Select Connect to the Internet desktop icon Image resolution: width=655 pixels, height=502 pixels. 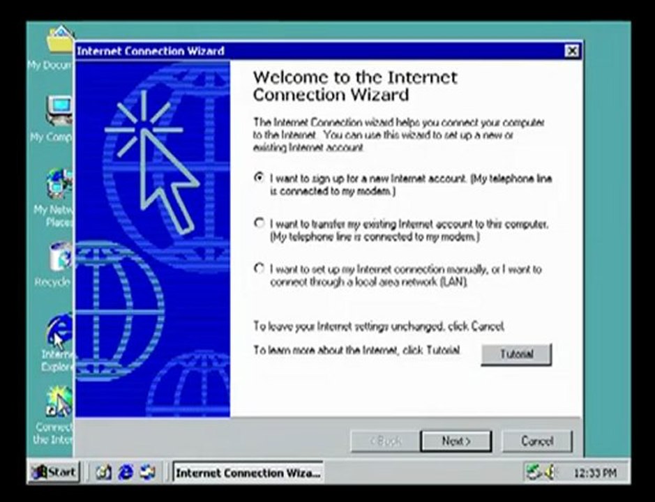tap(53, 416)
